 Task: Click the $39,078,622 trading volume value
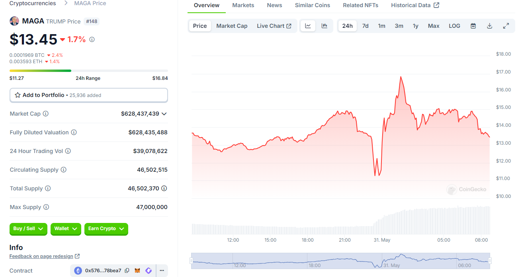click(x=151, y=151)
